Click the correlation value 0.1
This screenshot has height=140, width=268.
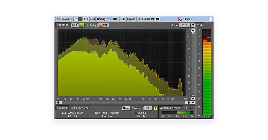click(191, 108)
